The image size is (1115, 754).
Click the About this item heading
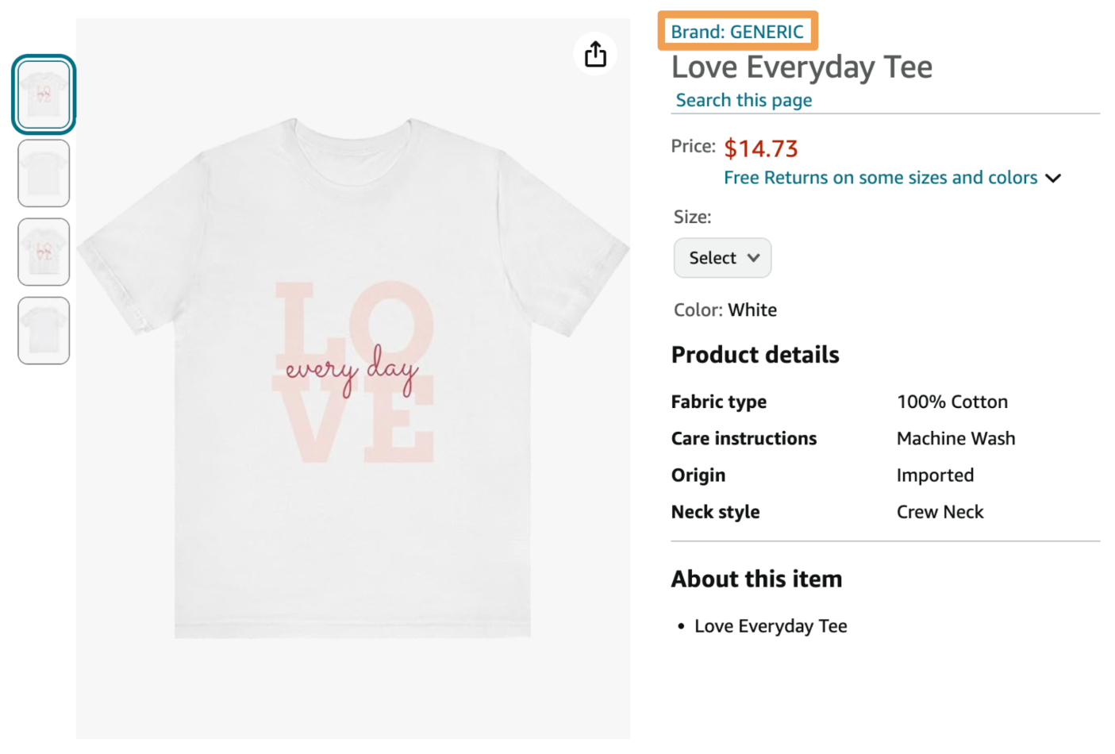pyautogui.click(x=756, y=579)
